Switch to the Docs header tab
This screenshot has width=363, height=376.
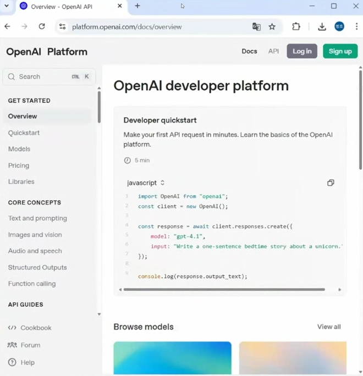pos(249,51)
